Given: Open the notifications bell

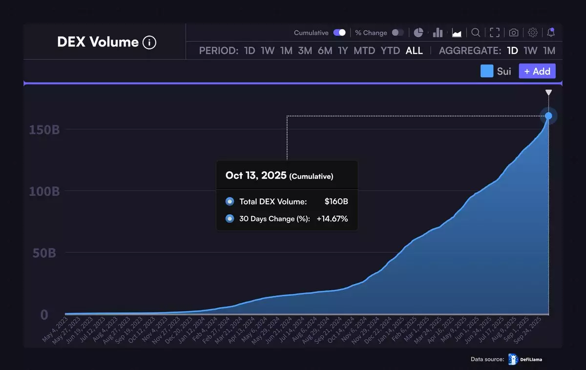Looking at the screenshot, I should point(551,33).
